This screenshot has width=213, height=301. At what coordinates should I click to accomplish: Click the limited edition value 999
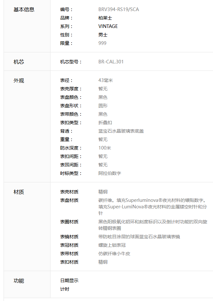(102, 43)
